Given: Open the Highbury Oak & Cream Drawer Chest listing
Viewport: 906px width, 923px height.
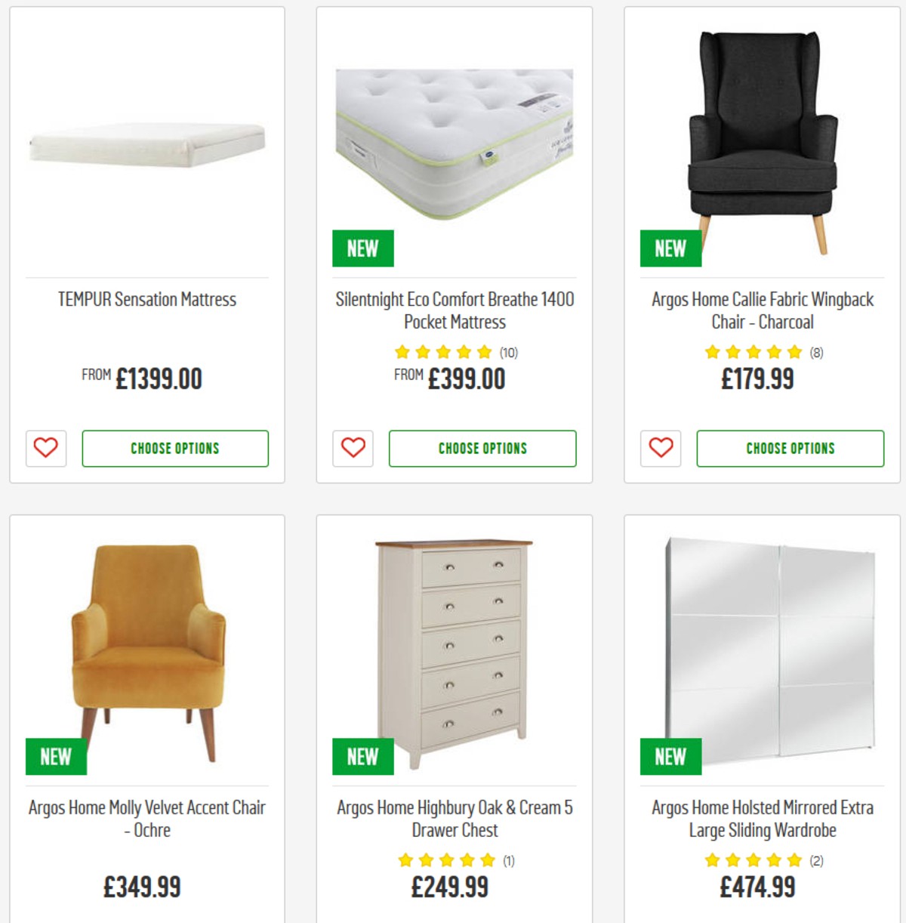Looking at the screenshot, I should pyautogui.click(x=455, y=819).
